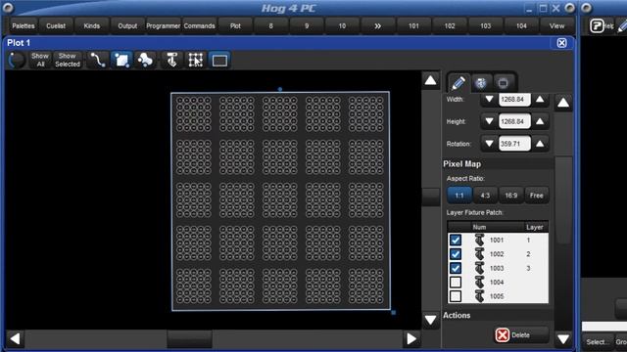Click the overlapping blobs tool icon
This screenshot has height=352, width=627.
(145, 61)
